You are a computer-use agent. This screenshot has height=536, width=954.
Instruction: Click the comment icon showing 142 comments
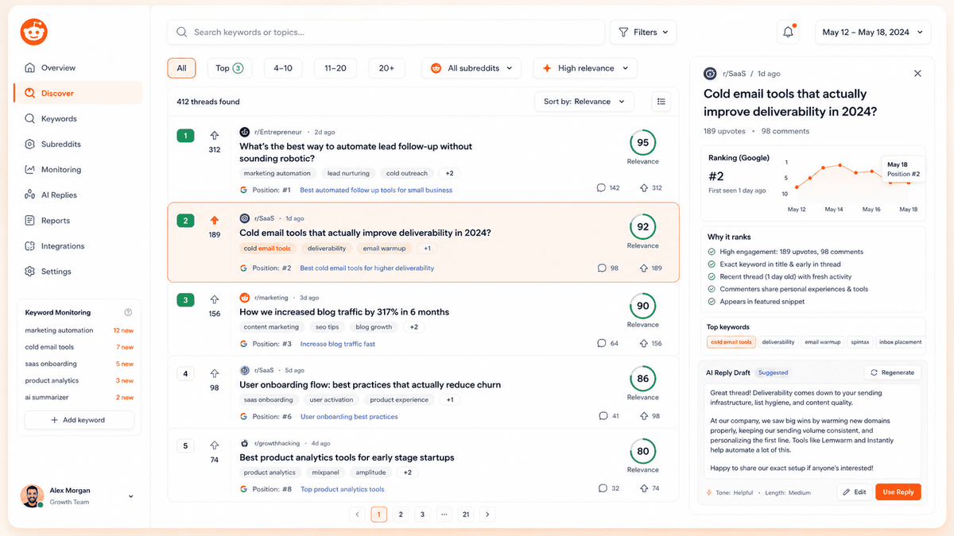(x=602, y=188)
